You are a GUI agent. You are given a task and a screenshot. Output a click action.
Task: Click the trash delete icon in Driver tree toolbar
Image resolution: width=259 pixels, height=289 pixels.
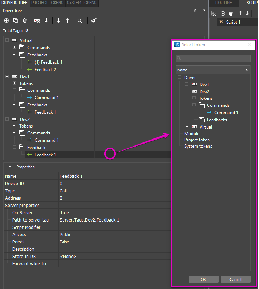pos(25,21)
